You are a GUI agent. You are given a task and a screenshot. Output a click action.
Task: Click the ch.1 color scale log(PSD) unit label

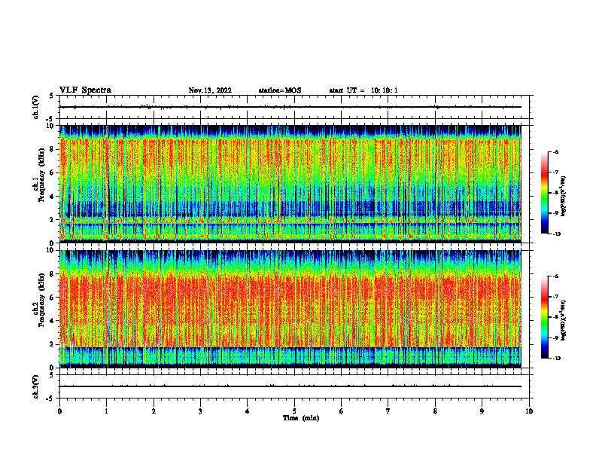(564, 197)
